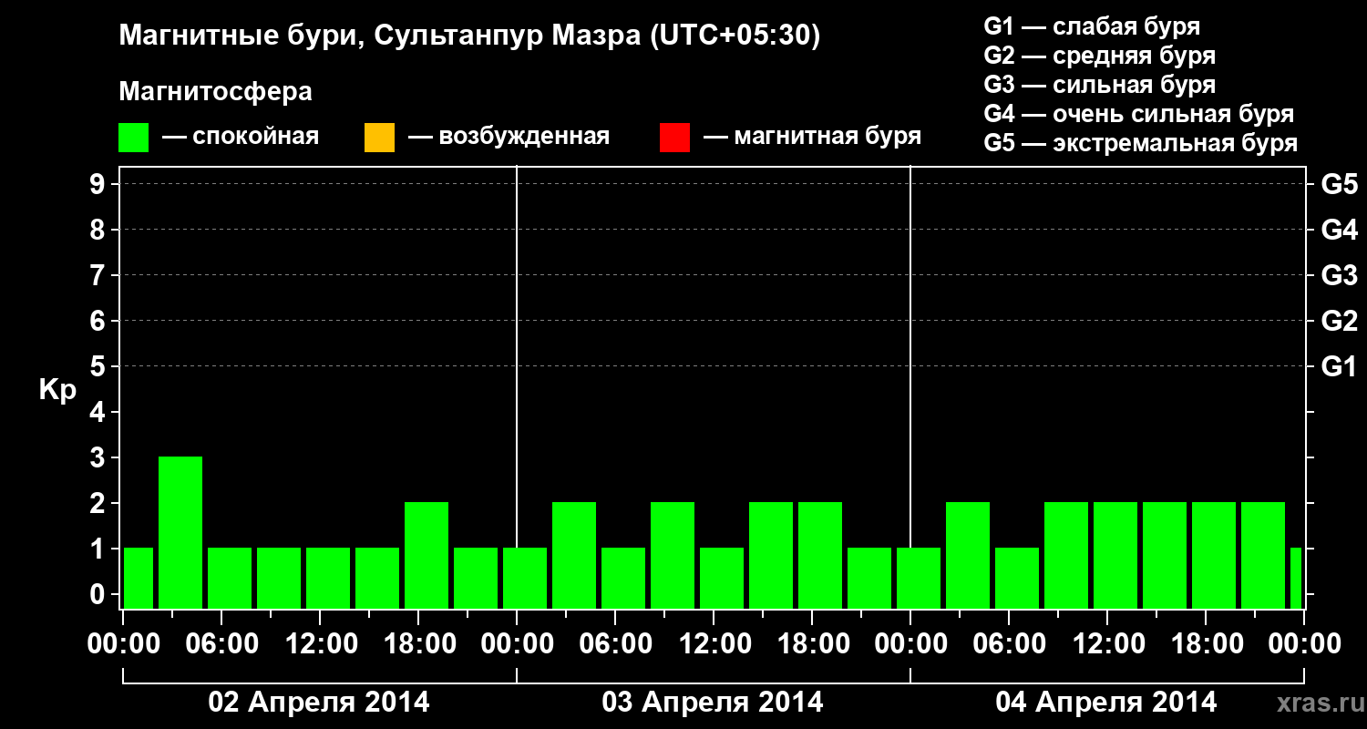This screenshot has width=1367, height=729.
Task: Click the red 'магнитная буря' legend swatch
Action: point(674,138)
